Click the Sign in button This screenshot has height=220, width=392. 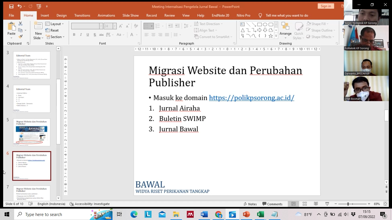pyautogui.click(x=326, y=6)
